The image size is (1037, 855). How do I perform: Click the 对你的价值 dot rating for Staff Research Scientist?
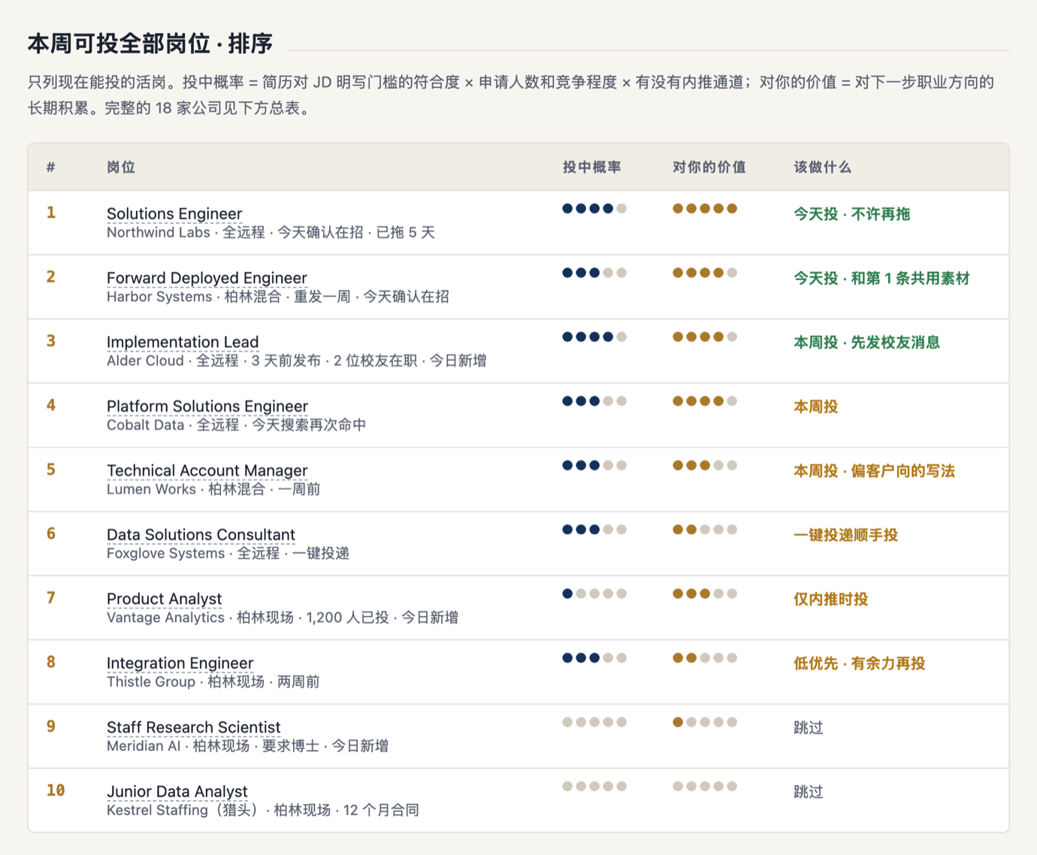point(705,722)
